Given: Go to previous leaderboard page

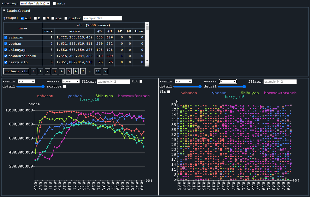Looking at the screenshot, I should pos(33,71).
